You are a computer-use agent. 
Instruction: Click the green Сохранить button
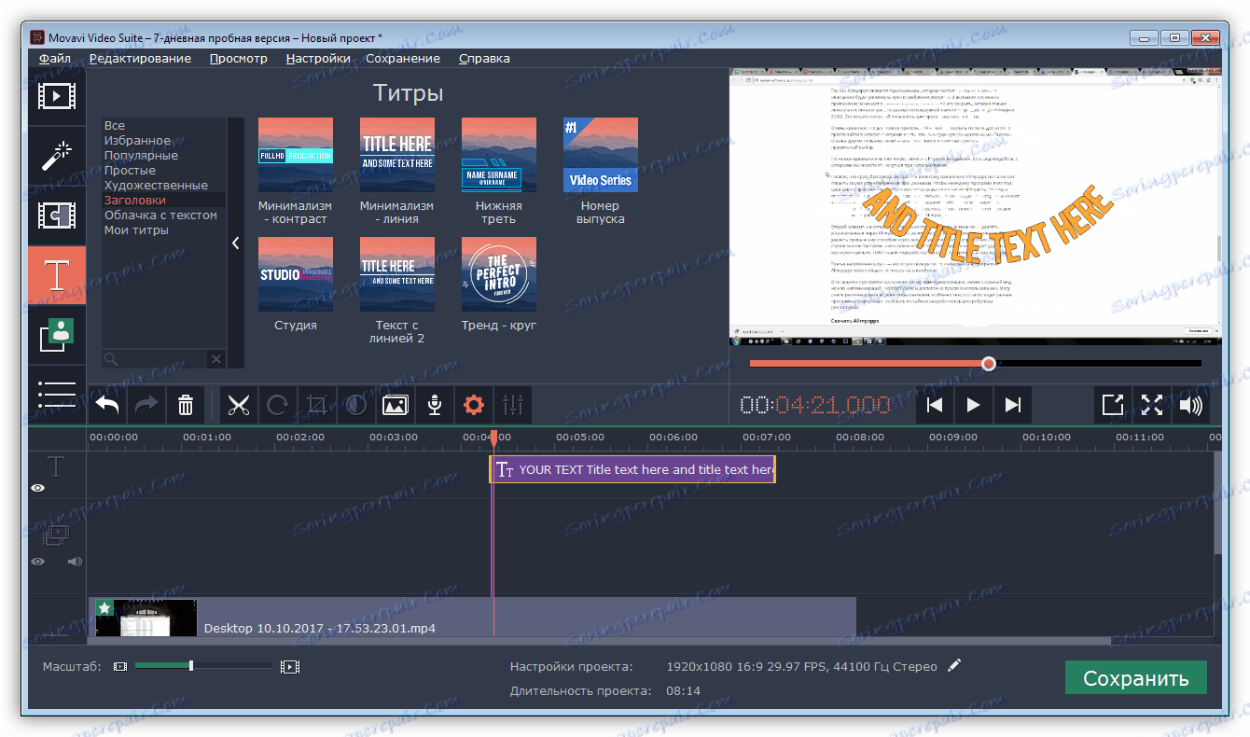click(1135, 677)
